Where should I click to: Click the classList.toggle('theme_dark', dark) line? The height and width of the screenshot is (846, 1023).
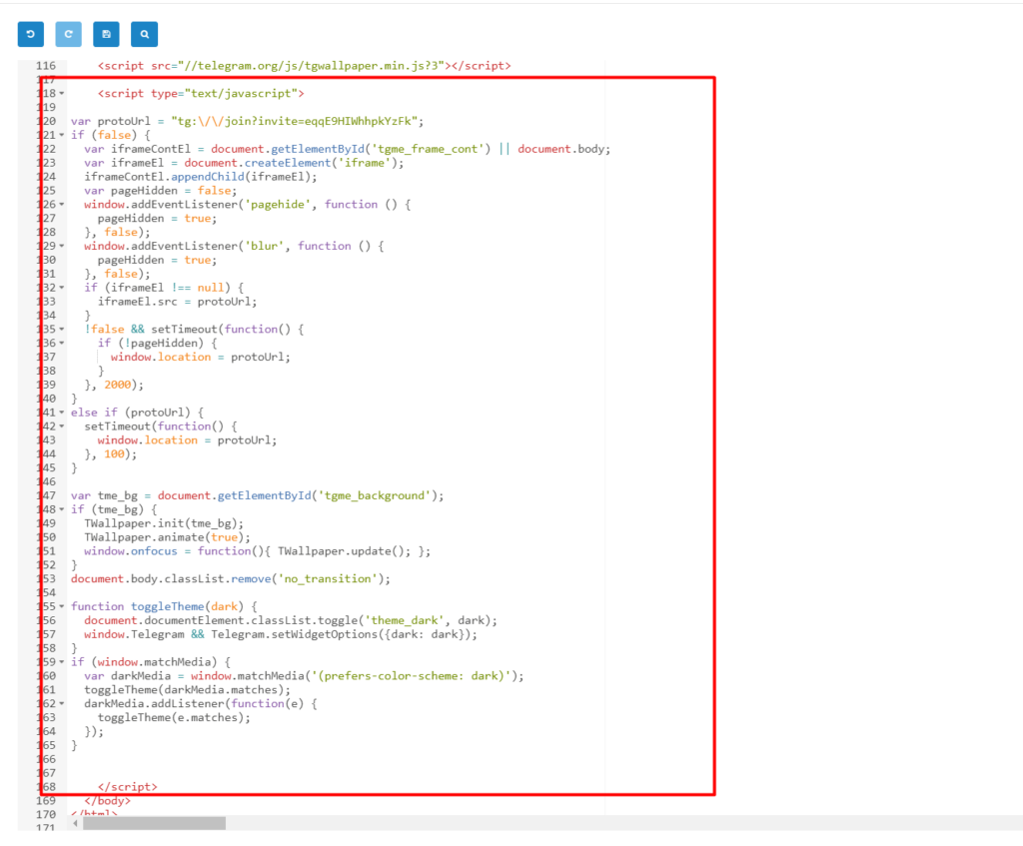click(x=291, y=620)
